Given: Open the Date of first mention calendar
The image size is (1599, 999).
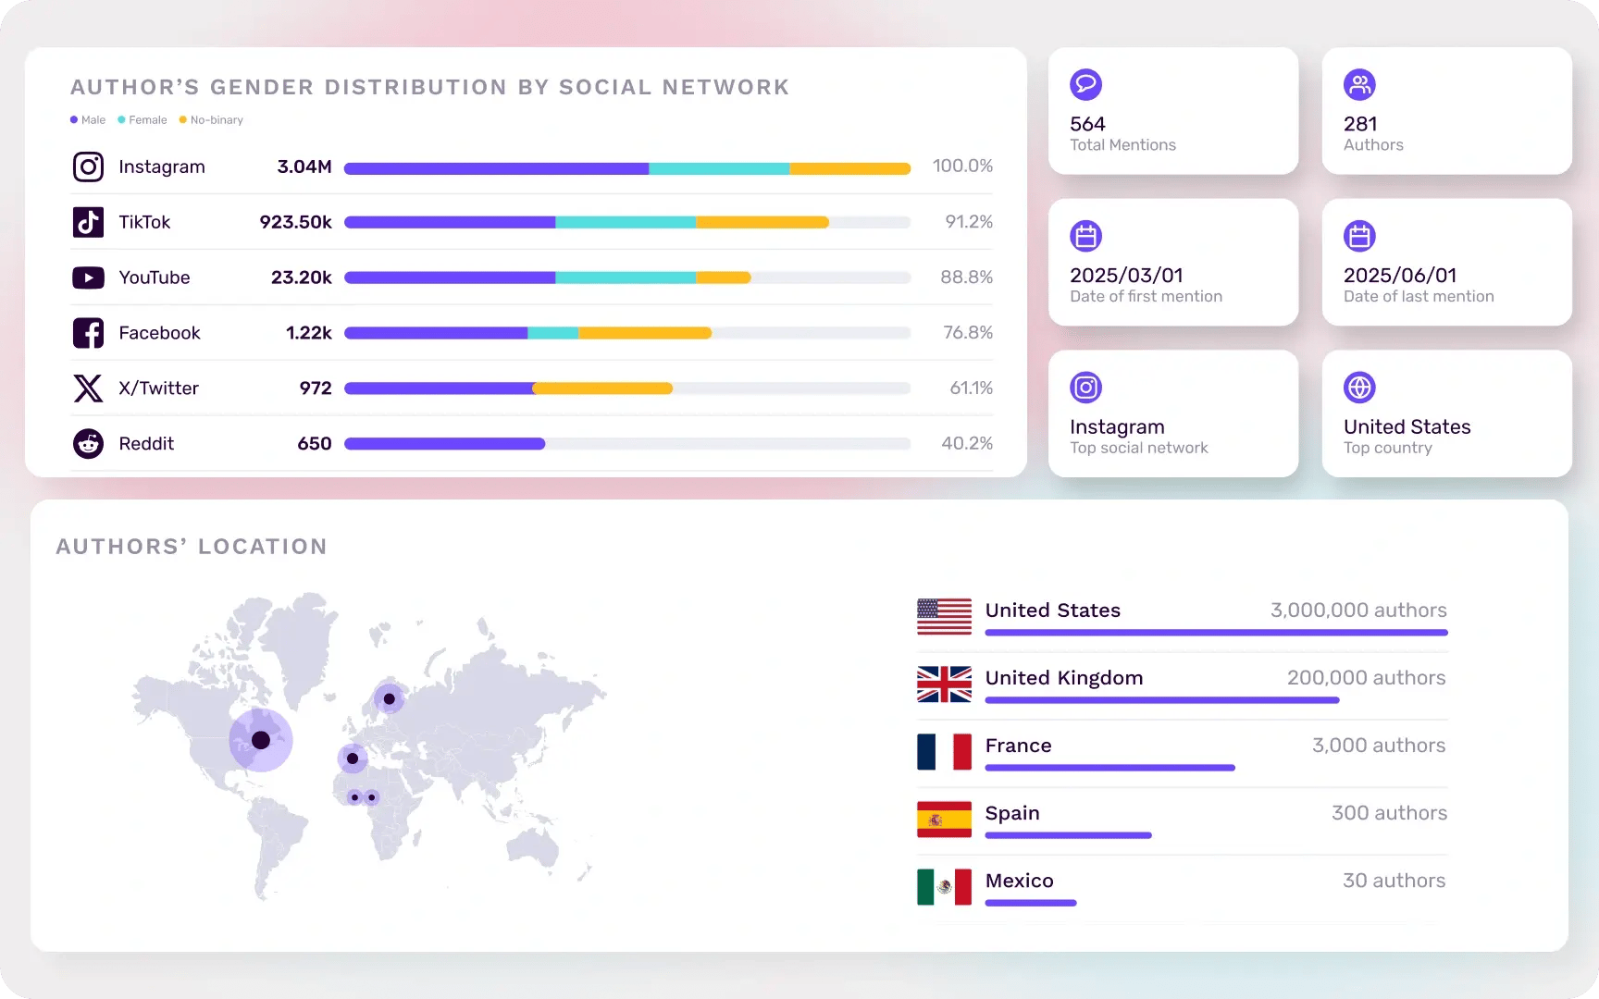Looking at the screenshot, I should (x=1085, y=236).
